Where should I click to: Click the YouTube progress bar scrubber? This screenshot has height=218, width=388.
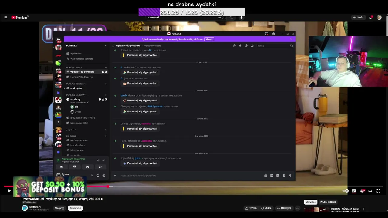(x=108, y=187)
